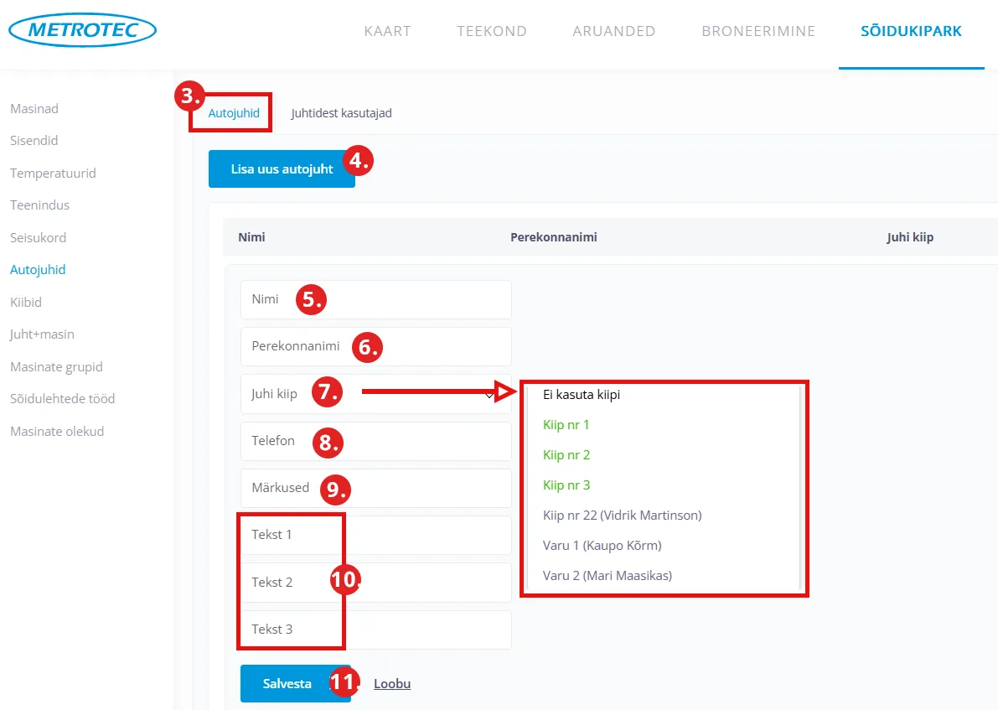Cancel with the Loobu link
This screenshot has width=998, height=710.
(x=392, y=683)
